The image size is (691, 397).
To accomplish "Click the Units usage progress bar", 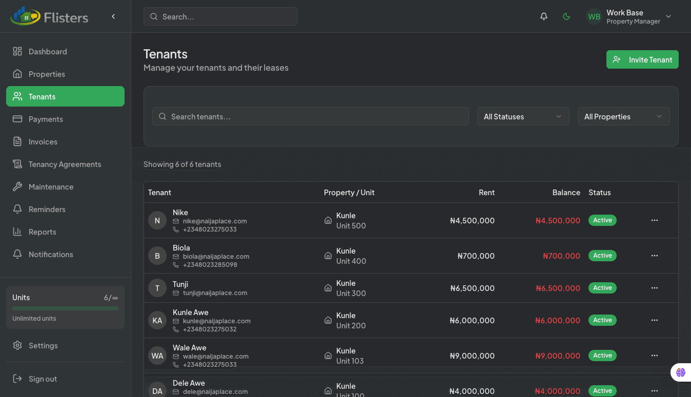I will point(65,308).
